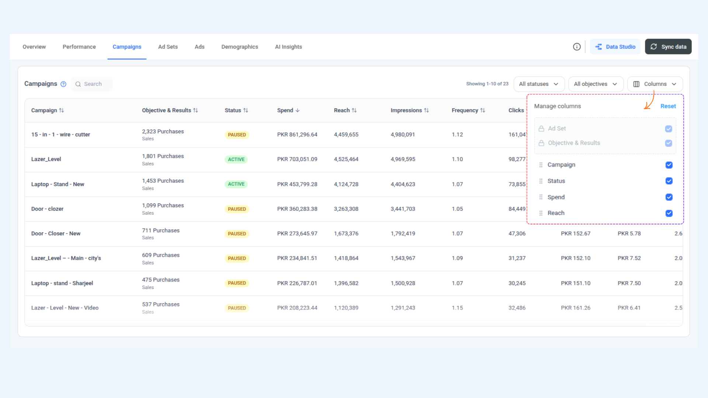Click the Campaigns help question-mark icon
Image resolution: width=708 pixels, height=398 pixels.
coord(63,84)
